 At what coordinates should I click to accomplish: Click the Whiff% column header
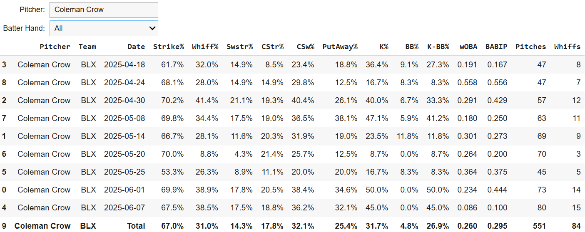coord(205,47)
